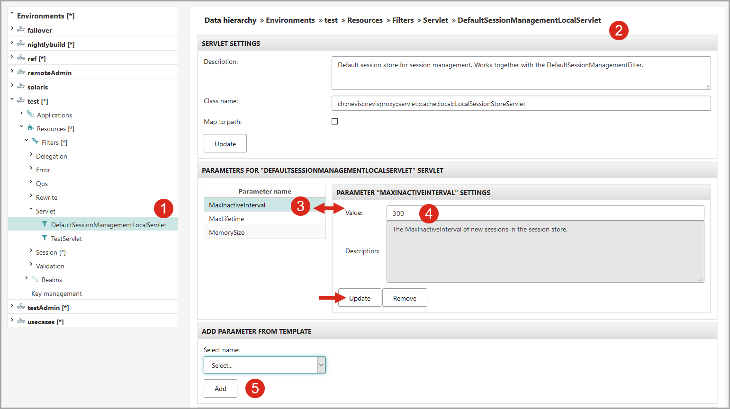The width and height of the screenshot is (730, 409).
Task: Expand the Session filter group
Action: (x=31, y=250)
